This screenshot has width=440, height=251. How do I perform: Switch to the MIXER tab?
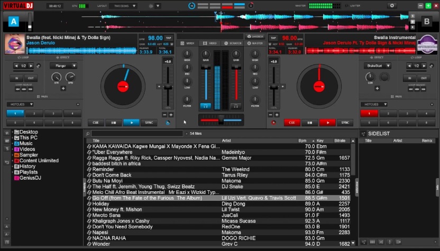[187, 43]
